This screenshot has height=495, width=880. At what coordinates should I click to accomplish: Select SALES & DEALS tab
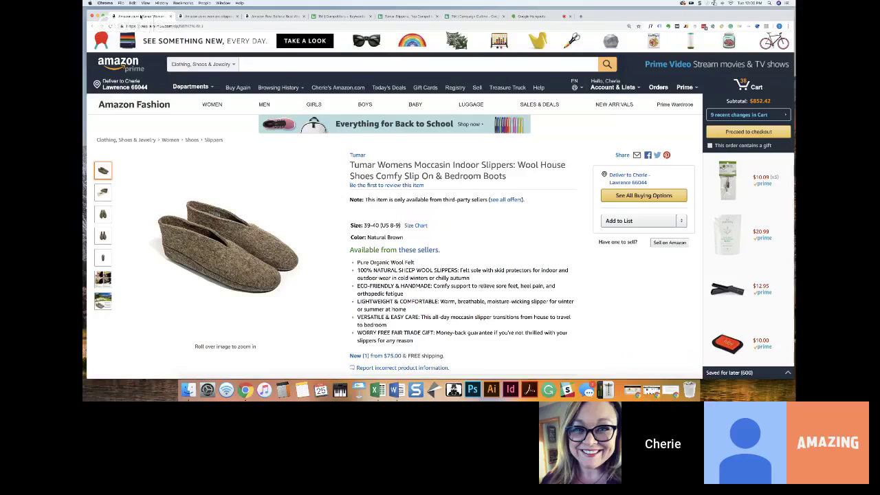pos(540,104)
